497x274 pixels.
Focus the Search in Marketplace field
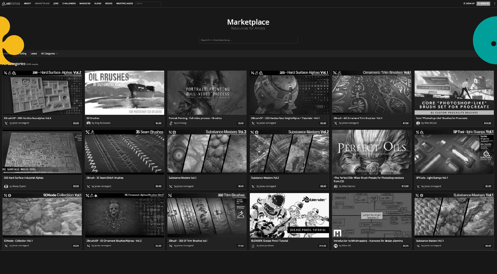248,40
